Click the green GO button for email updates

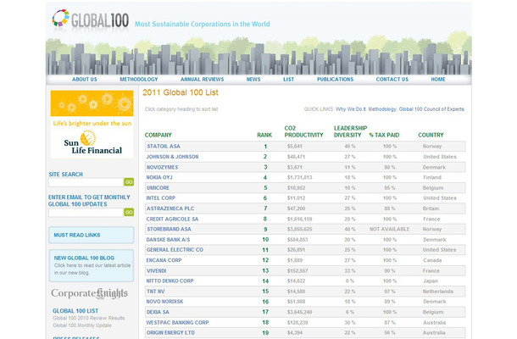tap(129, 212)
